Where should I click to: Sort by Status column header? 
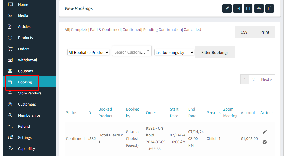tap(71, 112)
